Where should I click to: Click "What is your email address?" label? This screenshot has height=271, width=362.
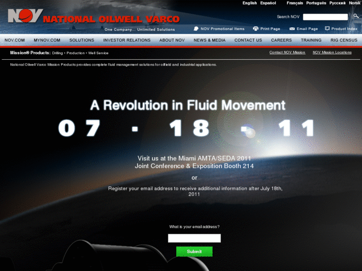click(194, 227)
